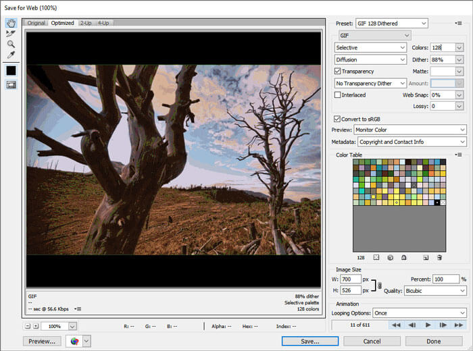Click the add new color icon
This screenshot has width=473, height=351.
pyautogui.click(x=426, y=257)
